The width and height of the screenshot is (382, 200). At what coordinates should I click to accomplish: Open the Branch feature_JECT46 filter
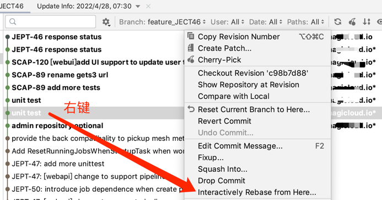pos(162,22)
